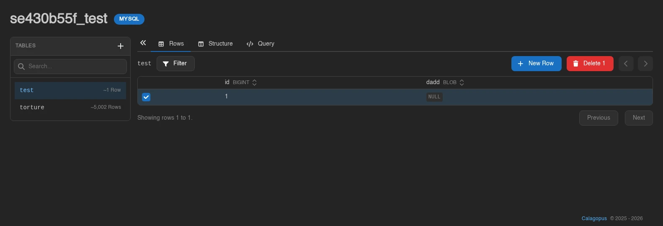Go to Next page button

(639, 118)
